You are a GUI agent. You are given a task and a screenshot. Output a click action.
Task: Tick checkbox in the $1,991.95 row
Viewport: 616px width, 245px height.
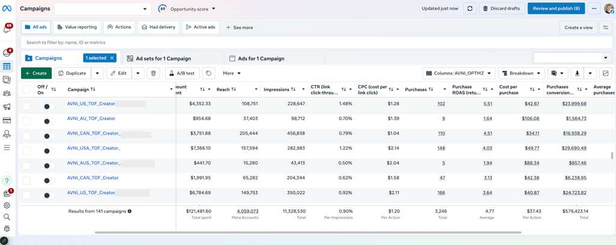click(26, 180)
